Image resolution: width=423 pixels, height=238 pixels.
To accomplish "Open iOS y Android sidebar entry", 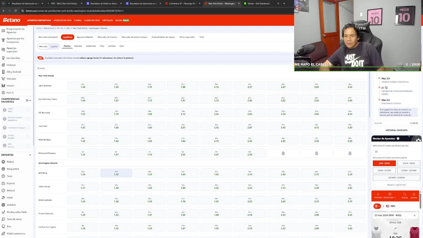I will click(x=14, y=72).
